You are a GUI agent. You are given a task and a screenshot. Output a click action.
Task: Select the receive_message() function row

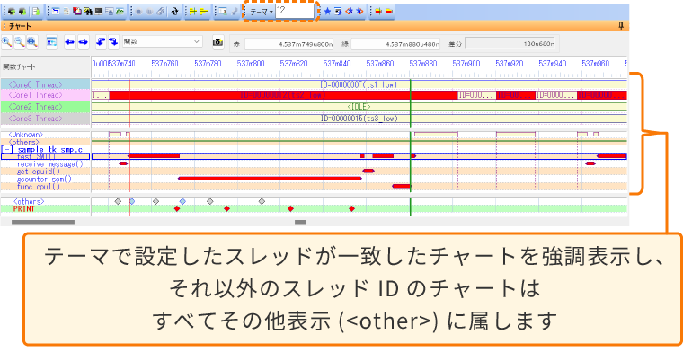[46, 164]
